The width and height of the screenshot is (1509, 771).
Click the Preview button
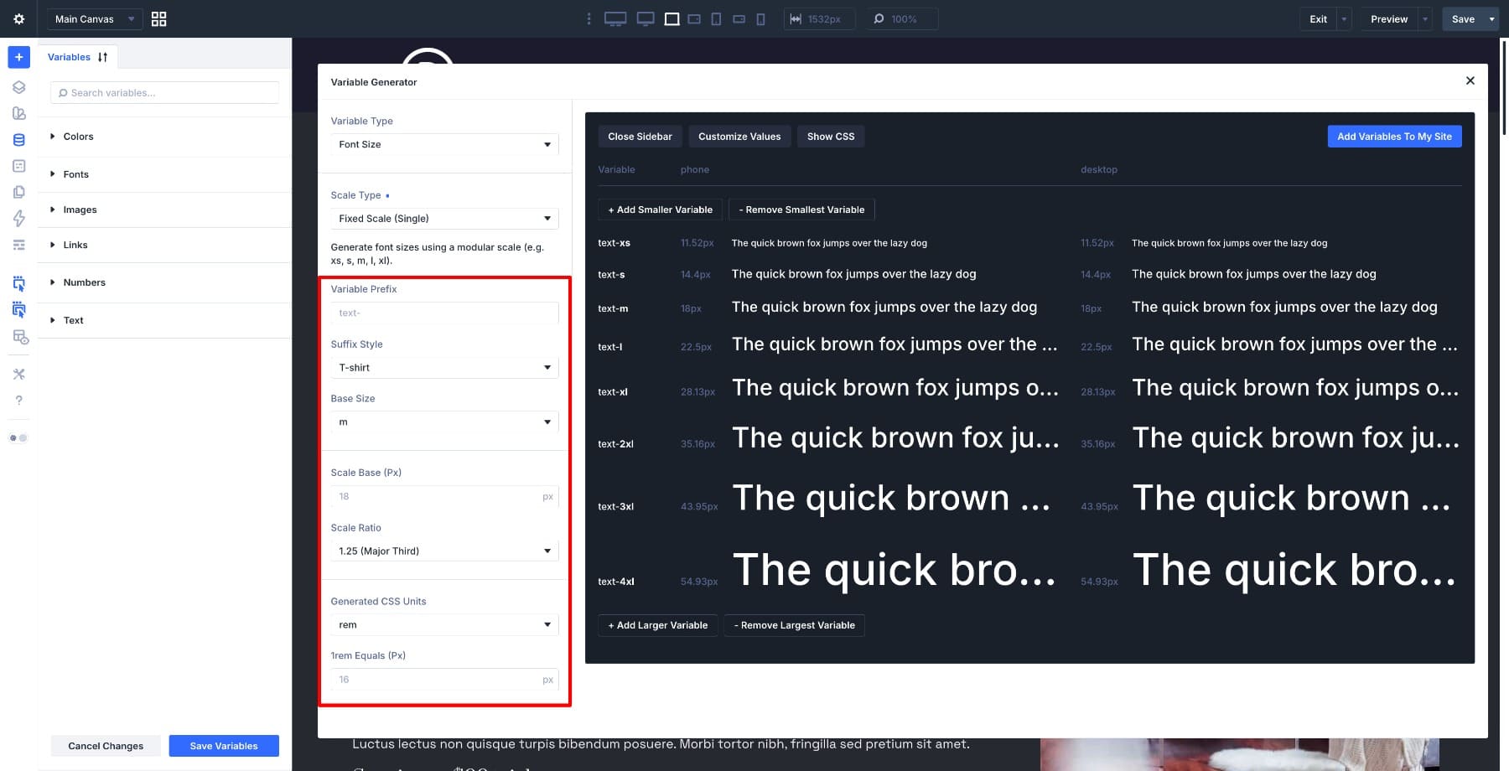click(1389, 18)
